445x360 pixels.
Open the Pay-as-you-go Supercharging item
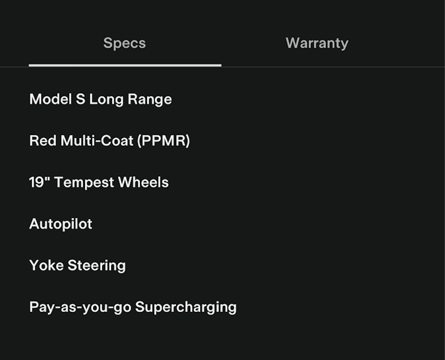pos(133,307)
